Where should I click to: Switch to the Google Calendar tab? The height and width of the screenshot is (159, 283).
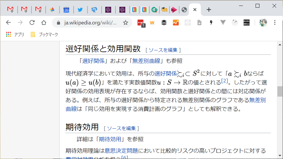pos(66,10)
